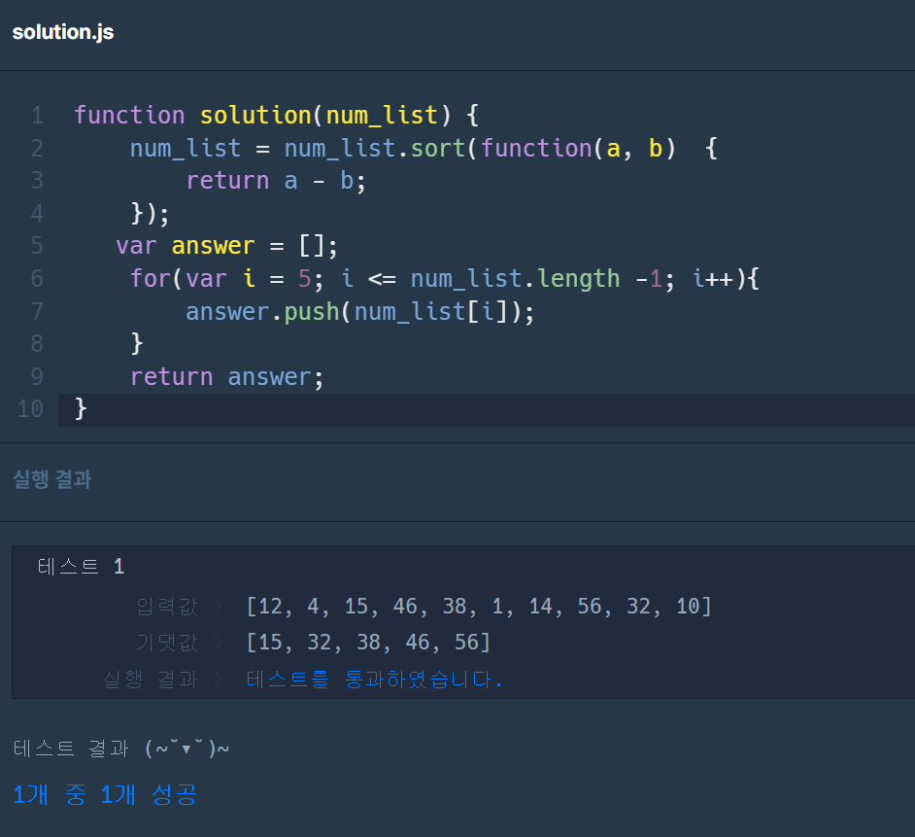The image size is (915, 837).
Task: Place cursor on 'function solution(num_list) {' line
Action: click(x=276, y=116)
